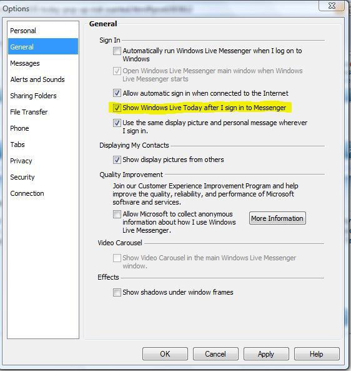Screen dimensions: 351x371
Task: Click the More Information button
Action: (x=277, y=218)
